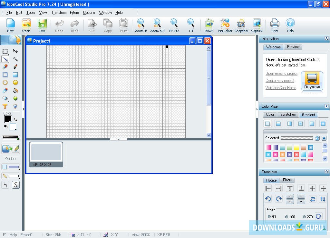Screen dimensions: 330x238
Task: Open the Mixer from the toolbar
Action: (x=209, y=25)
